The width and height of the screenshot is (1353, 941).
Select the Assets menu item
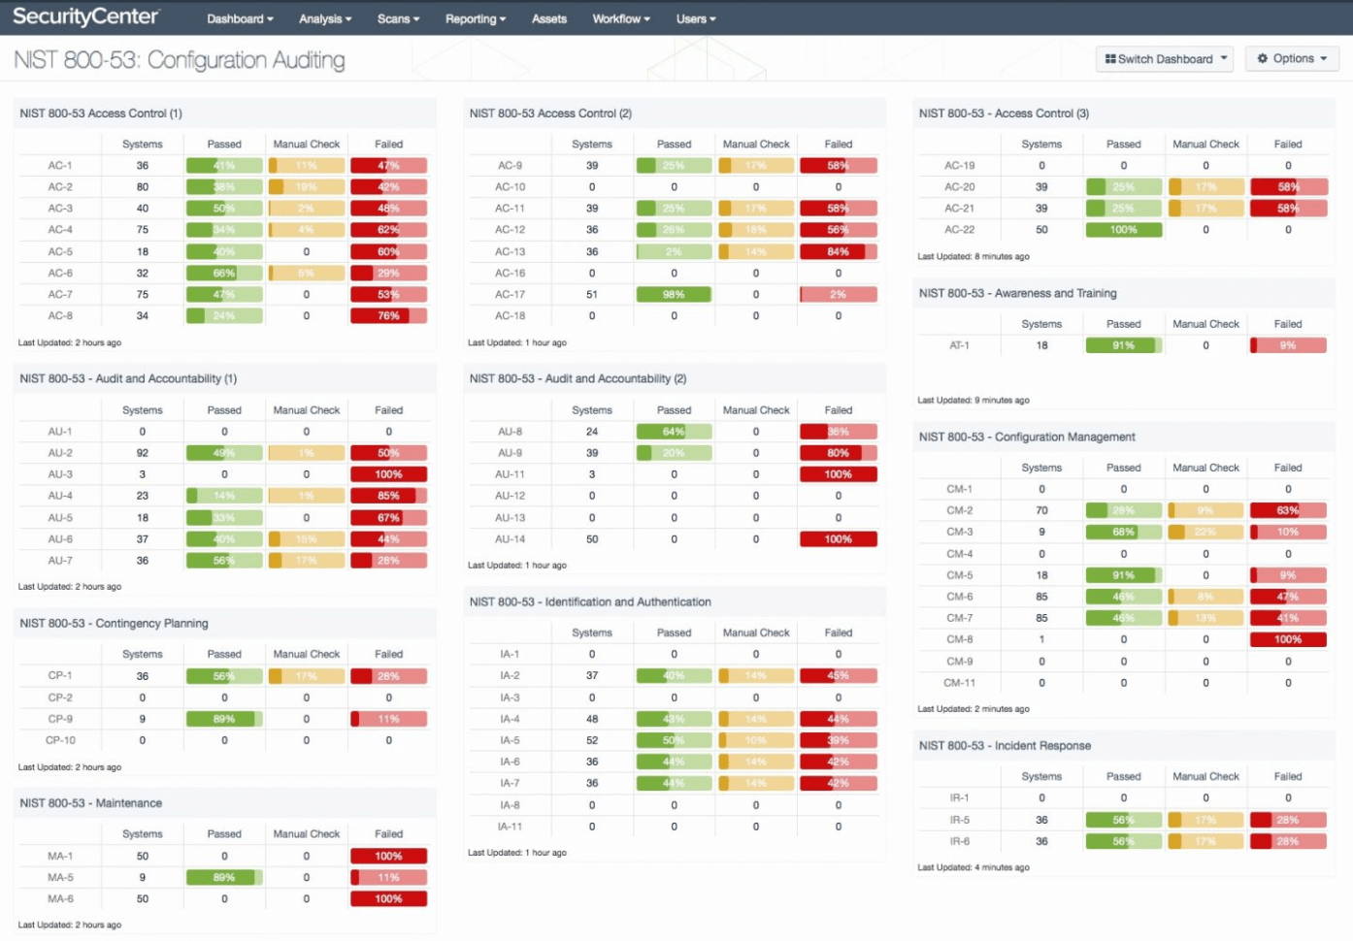pyautogui.click(x=548, y=17)
